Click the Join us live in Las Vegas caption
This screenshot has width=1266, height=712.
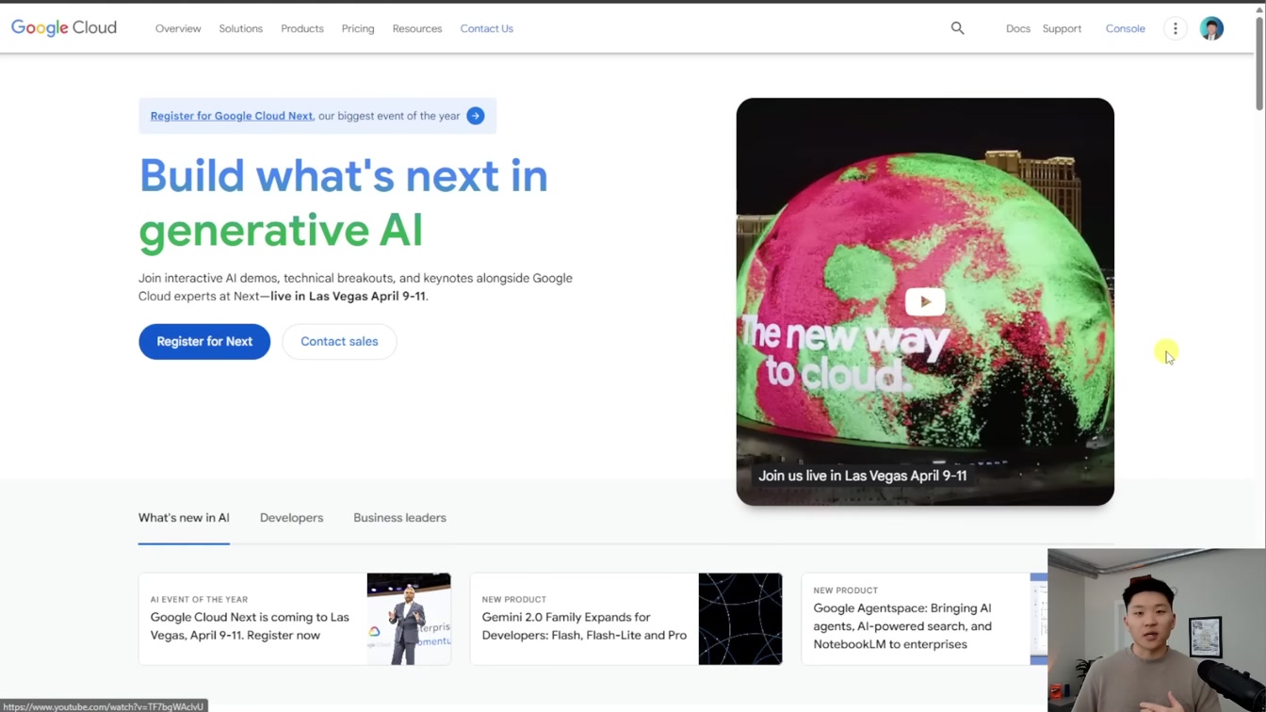[863, 476]
